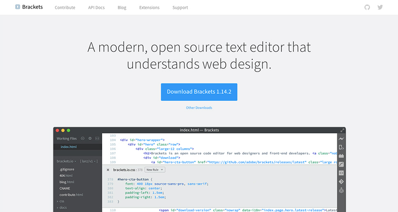Open the brackets.io project dropdown
Screen dimensions: 398x212
(x=66, y=161)
